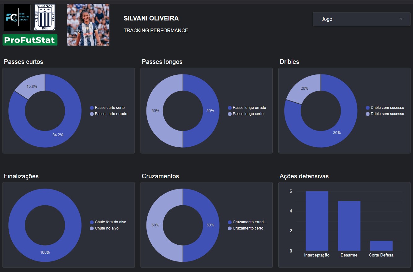Toggle the Passe curto errado legend entry
The width and height of the screenshot is (413, 272).
pyautogui.click(x=108, y=114)
